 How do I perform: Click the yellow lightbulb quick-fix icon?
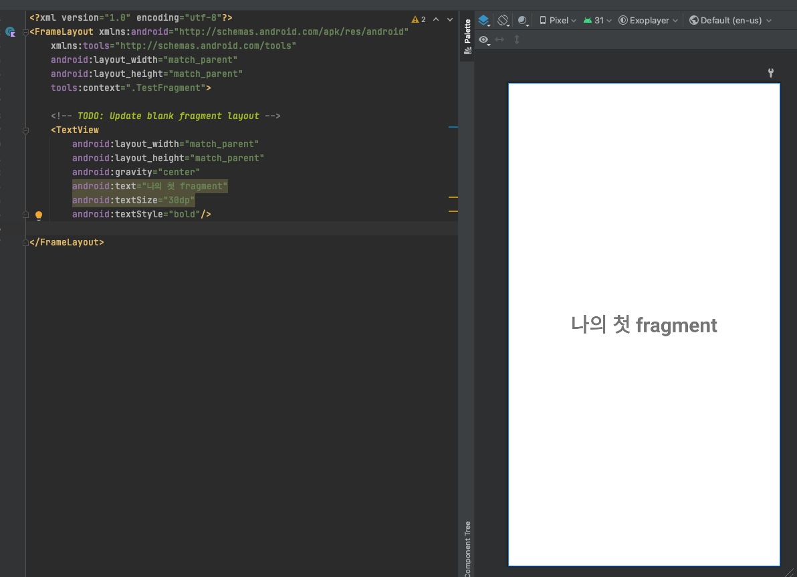tap(39, 215)
